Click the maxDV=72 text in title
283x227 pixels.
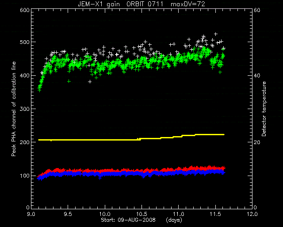pyautogui.click(x=187, y=4)
